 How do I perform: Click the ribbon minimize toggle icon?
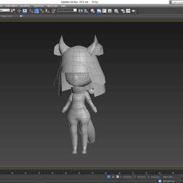click(x=21, y=16)
